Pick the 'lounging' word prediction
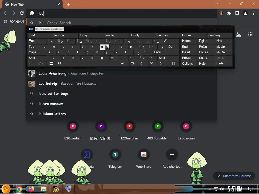 pyautogui.click(x=219, y=35)
